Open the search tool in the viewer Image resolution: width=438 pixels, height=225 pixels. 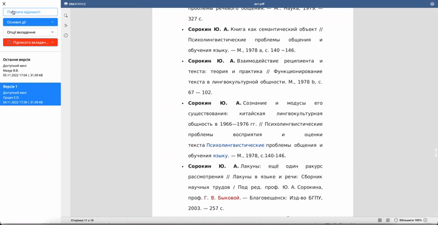tap(66, 16)
